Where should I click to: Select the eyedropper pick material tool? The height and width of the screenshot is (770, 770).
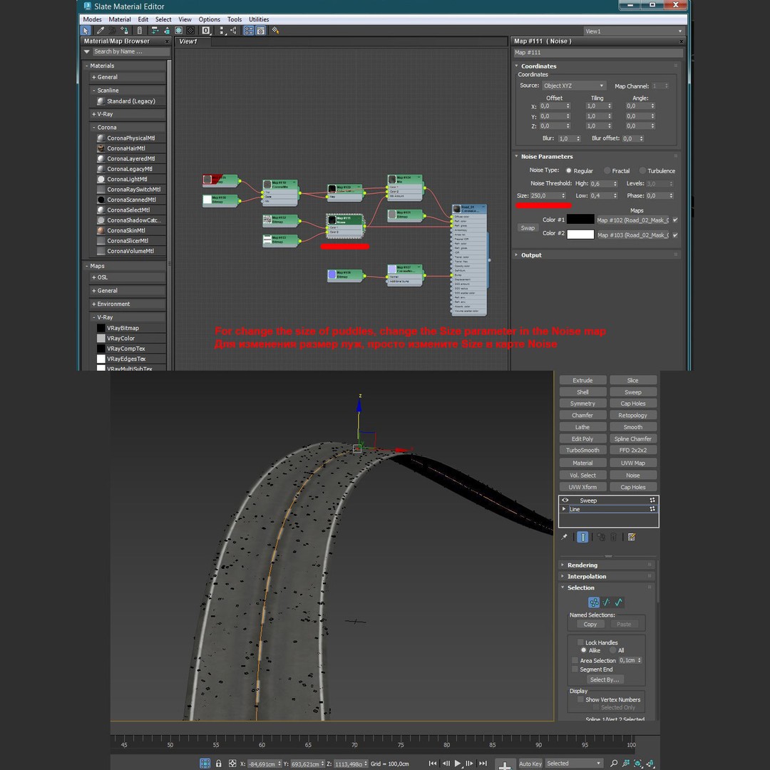[100, 31]
